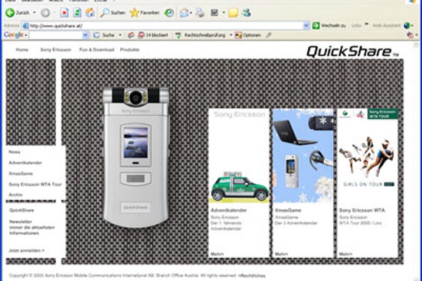422x281 pixels.
Task: Click the highlighter pencil icon
Action: (268, 35)
